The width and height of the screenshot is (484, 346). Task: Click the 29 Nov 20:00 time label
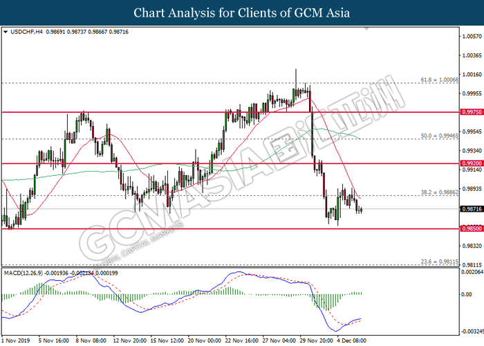[317, 340]
